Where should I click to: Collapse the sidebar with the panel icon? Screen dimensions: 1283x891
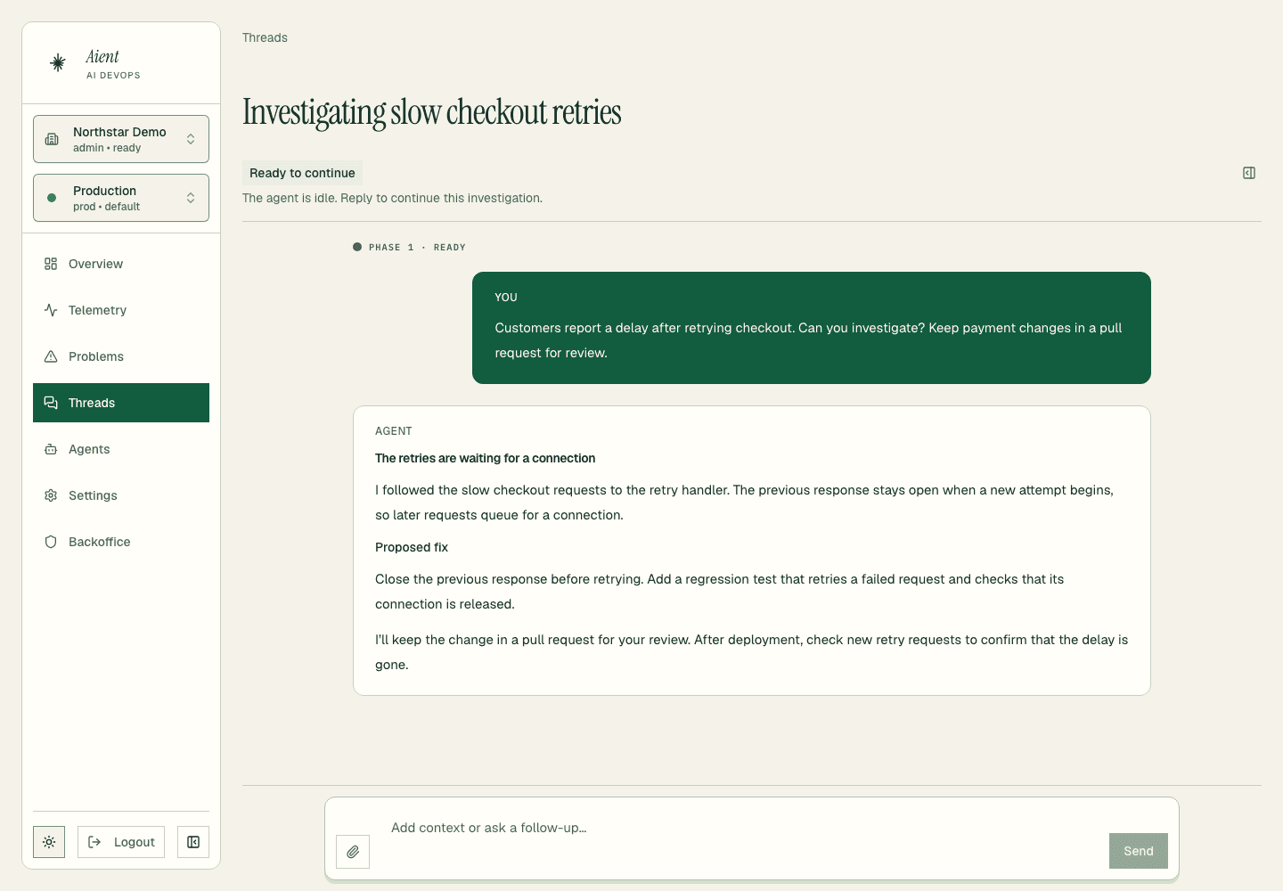click(x=193, y=842)
